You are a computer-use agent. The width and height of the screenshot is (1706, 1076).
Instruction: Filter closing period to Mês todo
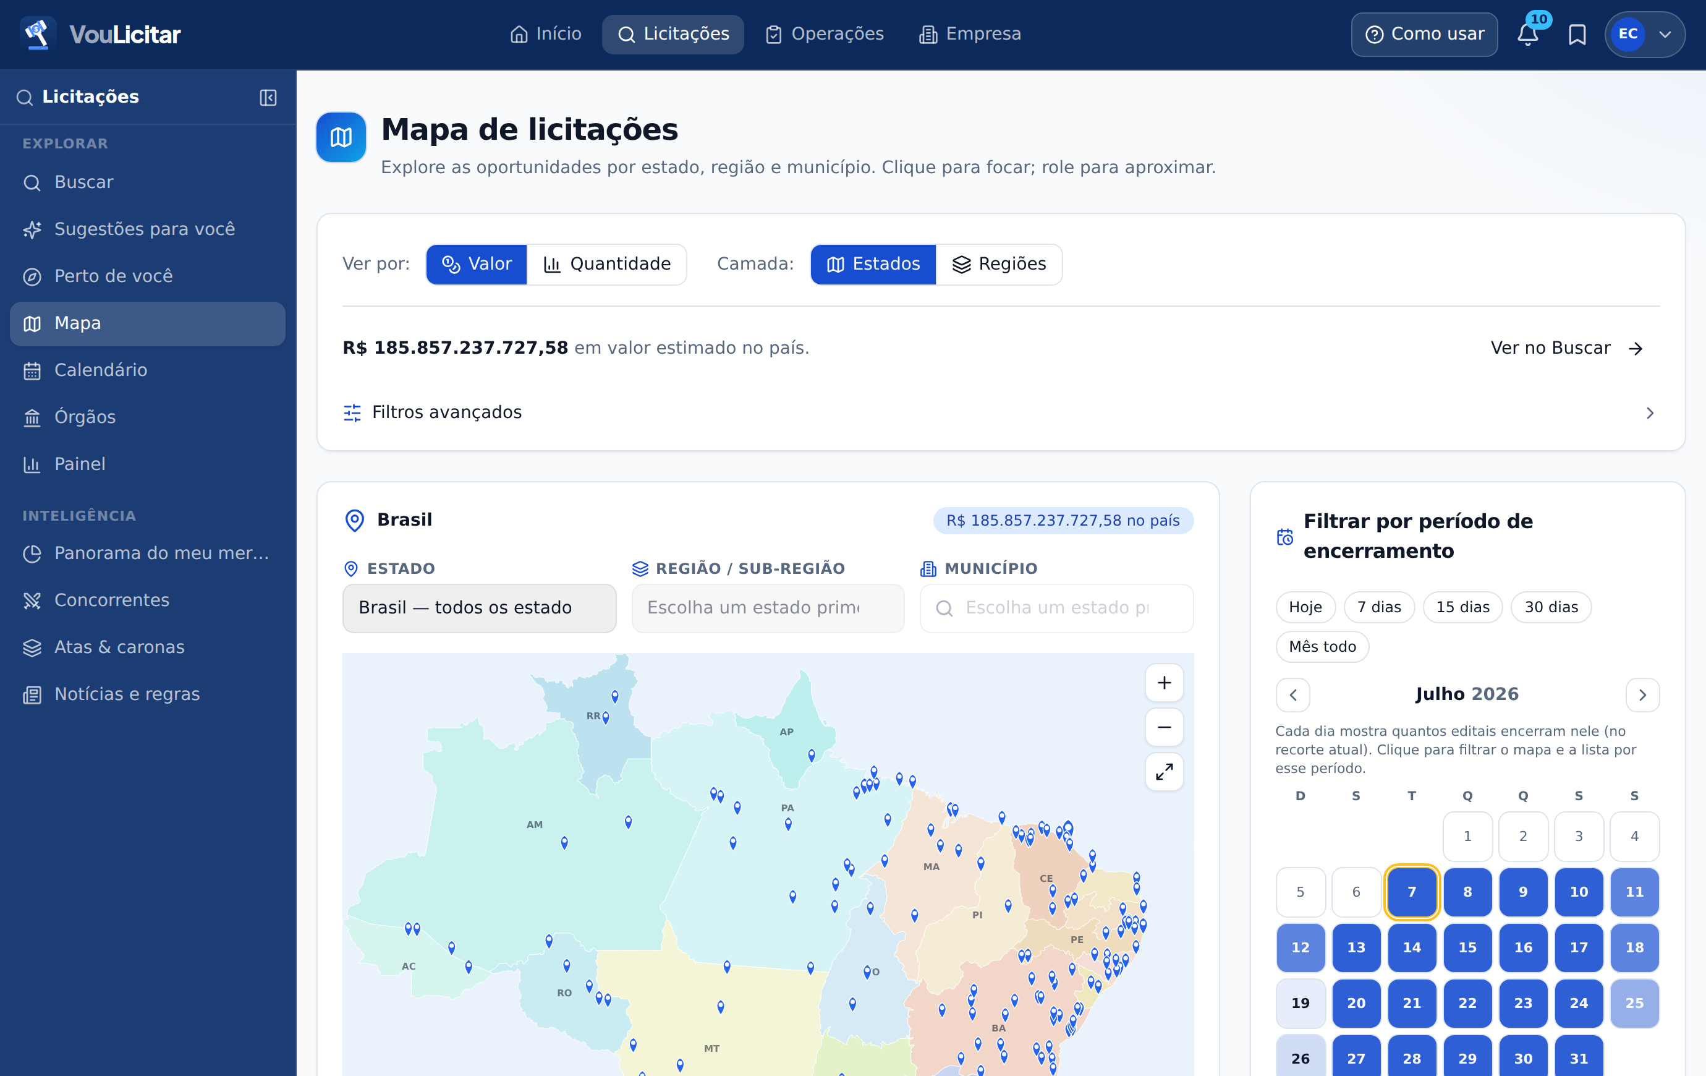(x=1322, y=647)
